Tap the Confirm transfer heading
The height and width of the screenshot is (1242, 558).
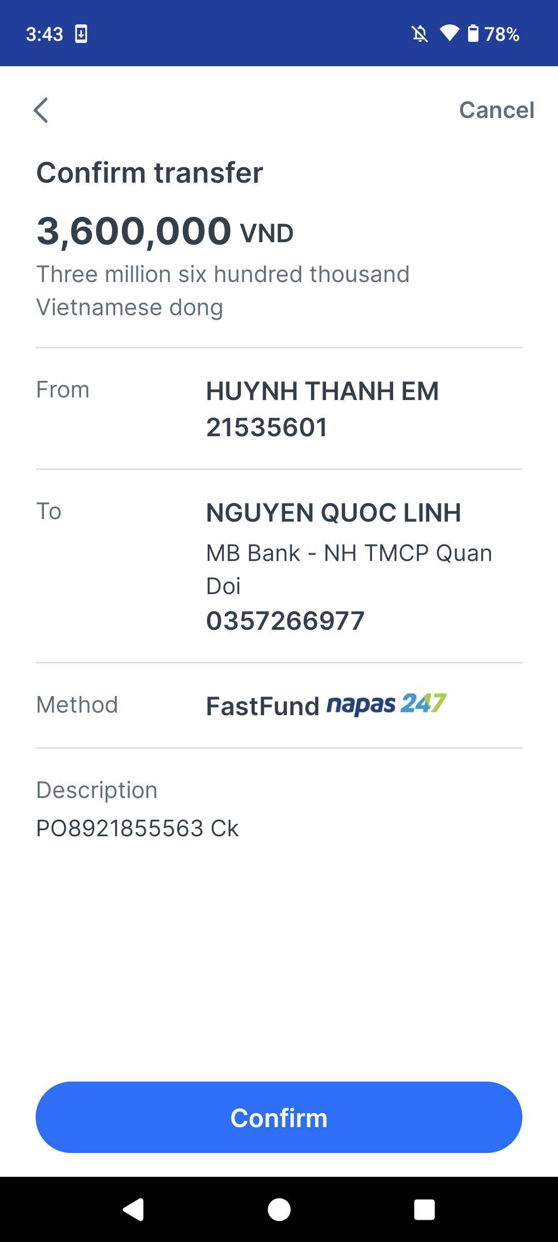(149, 172)
